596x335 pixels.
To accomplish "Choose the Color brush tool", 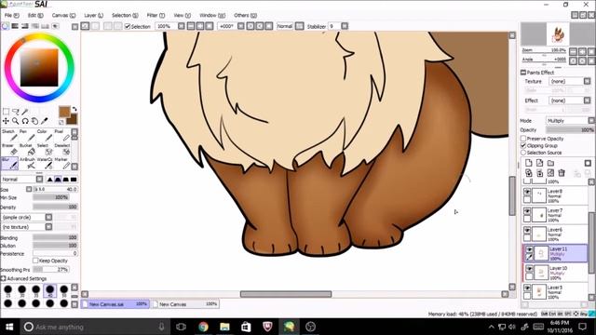I will tap(45, 135).
